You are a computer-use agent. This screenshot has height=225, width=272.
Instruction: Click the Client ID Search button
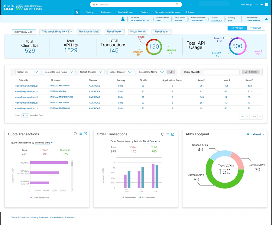[x=251, y=72]
